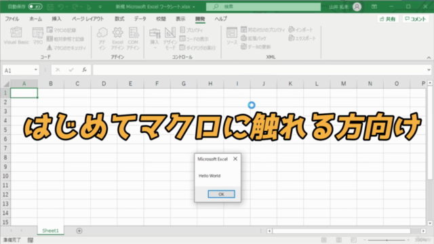The width and height of the screenshot is (434, 244).
Task: Open Ribbon Display Options button
Action: [374, 7]
